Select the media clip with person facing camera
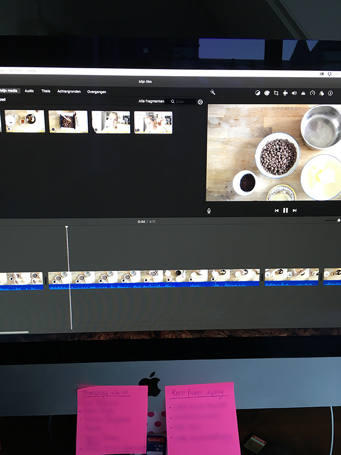 point(111,122)
